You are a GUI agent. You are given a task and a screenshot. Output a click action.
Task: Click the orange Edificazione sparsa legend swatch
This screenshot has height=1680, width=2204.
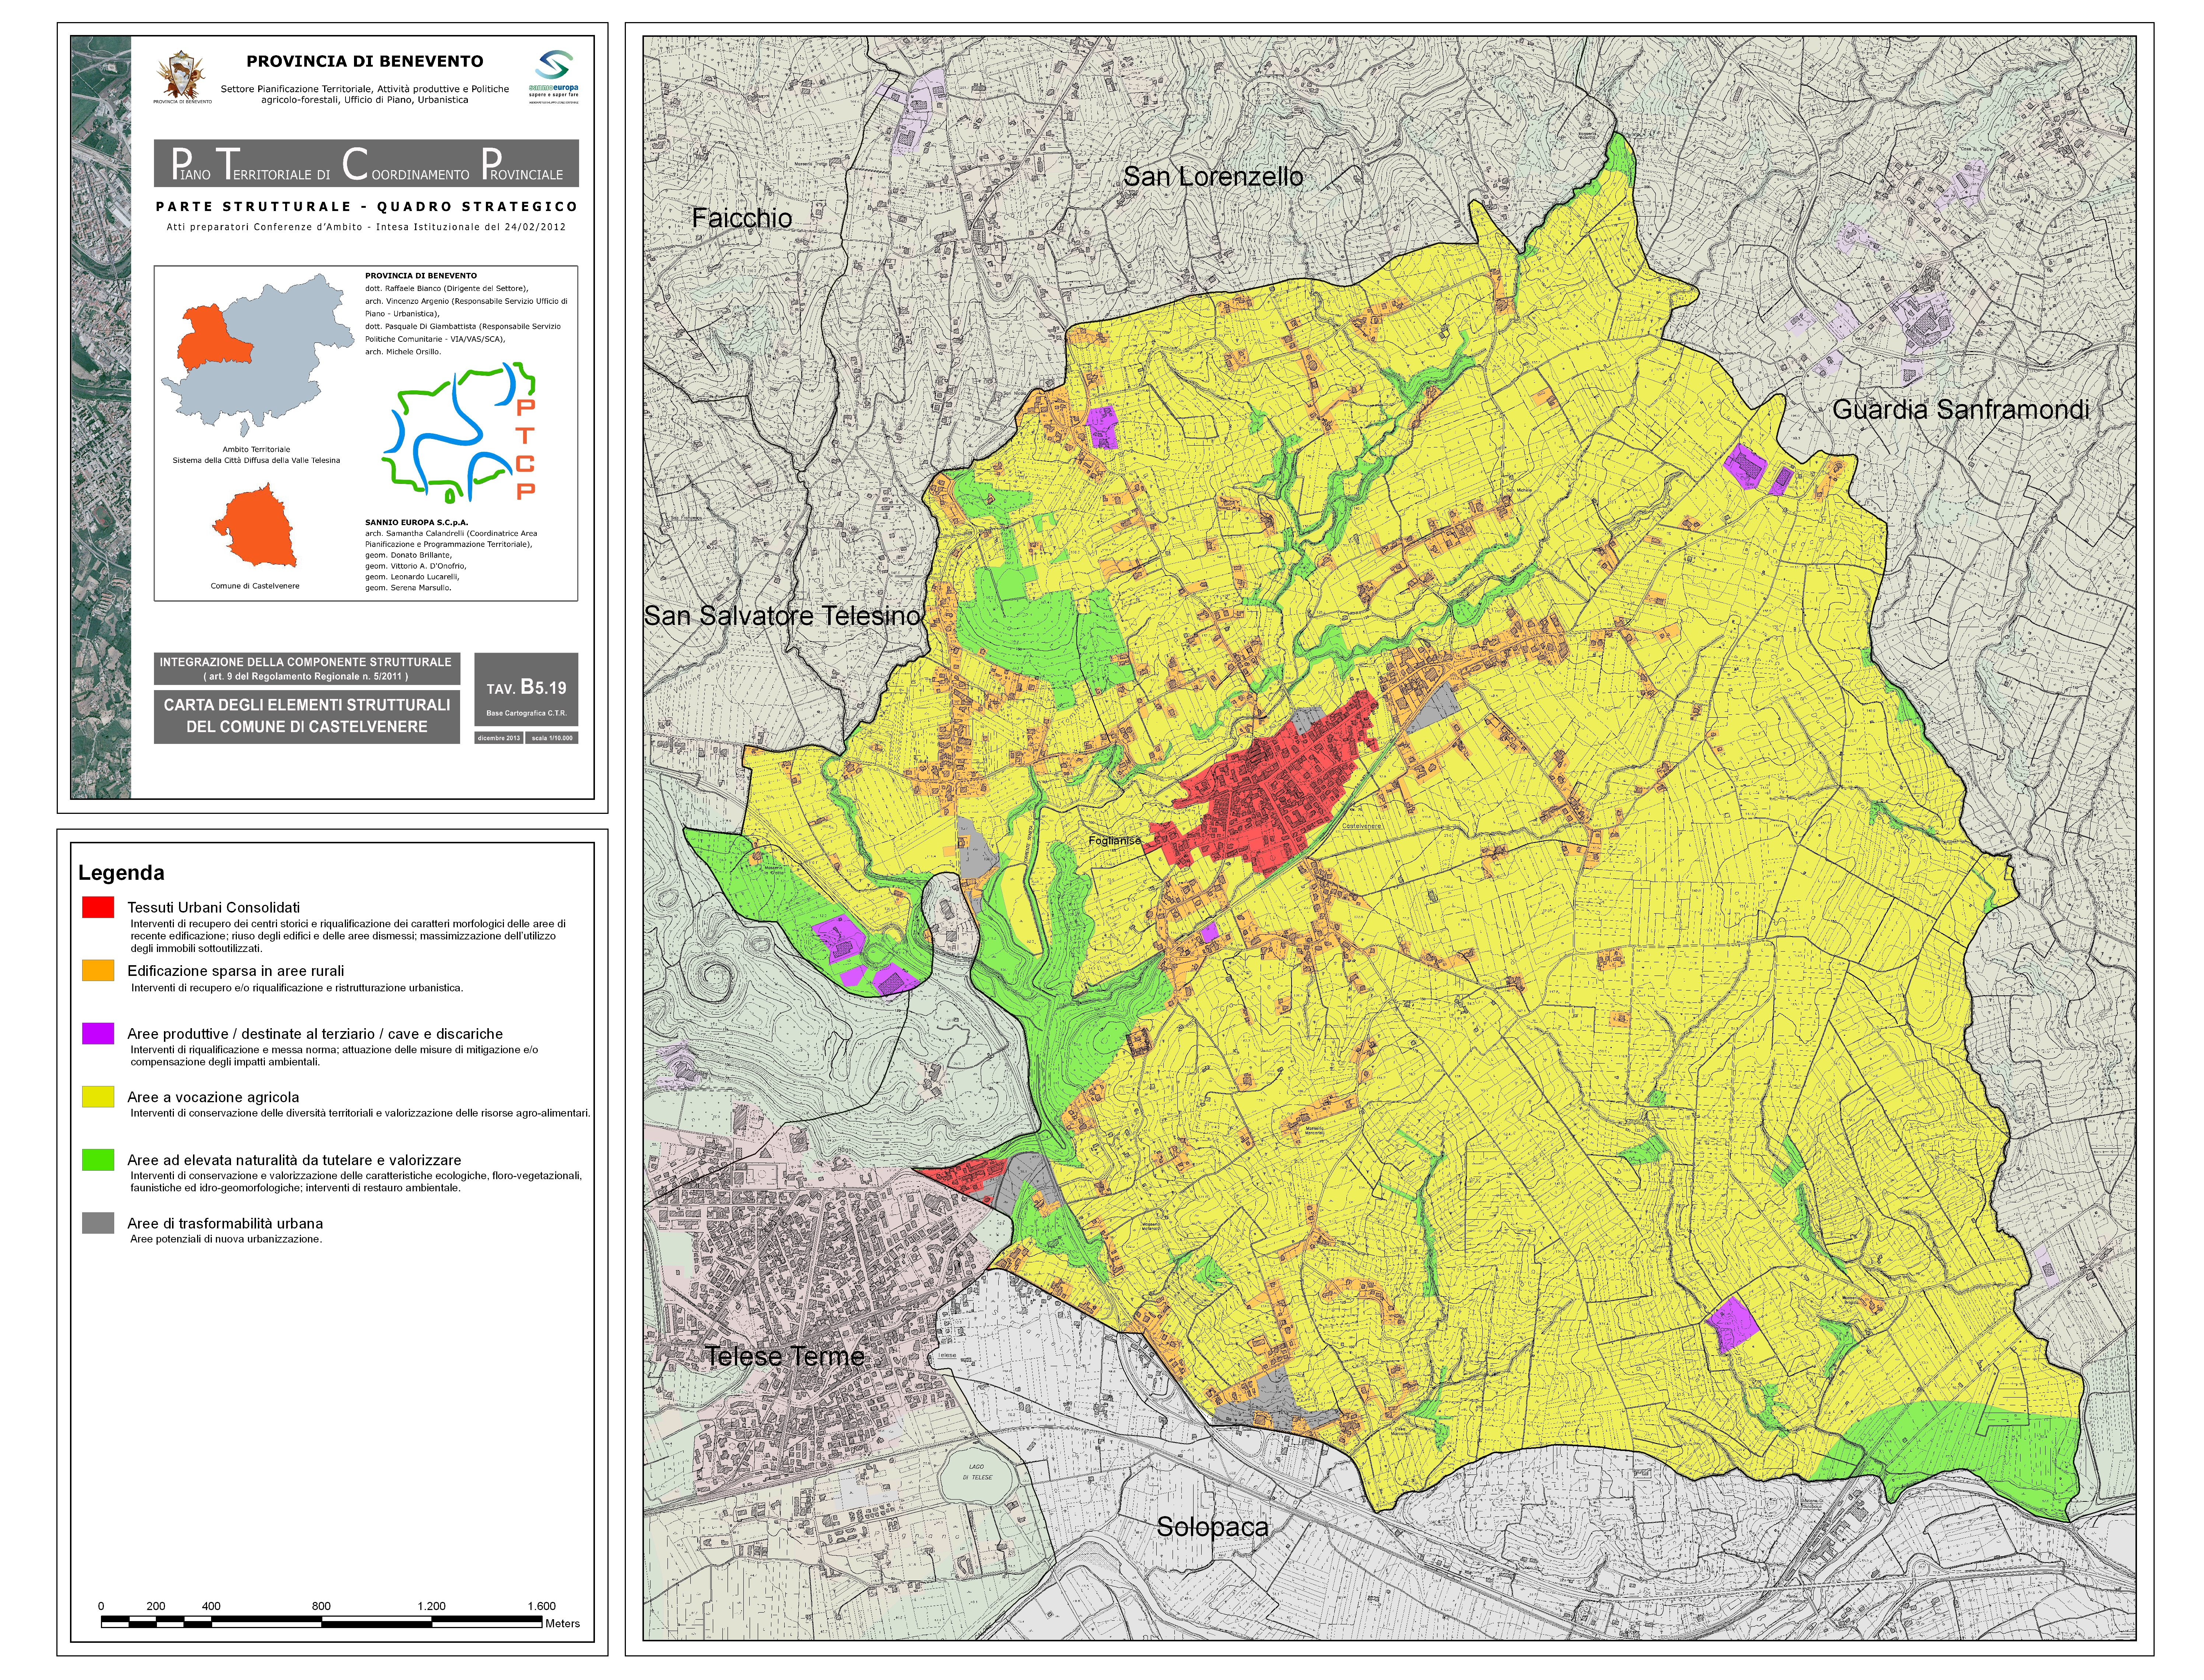98,970
